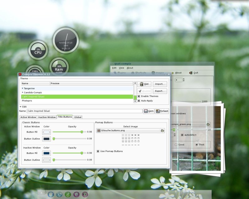Open Edit menu in gset-compiz
The width and height of the screenshot is (249, 199).
(114, 68)
